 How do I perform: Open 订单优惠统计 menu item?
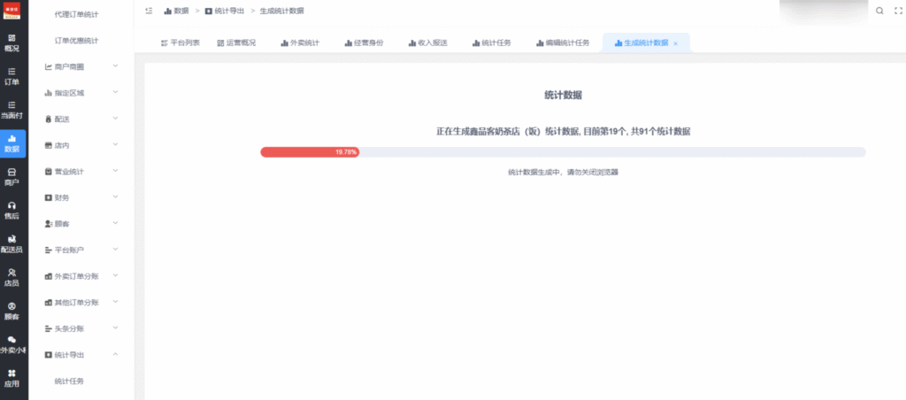76,41
